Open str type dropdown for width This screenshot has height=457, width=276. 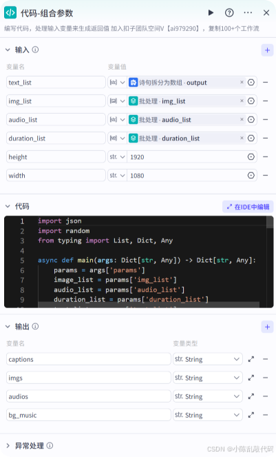click(x=117, y=176)
